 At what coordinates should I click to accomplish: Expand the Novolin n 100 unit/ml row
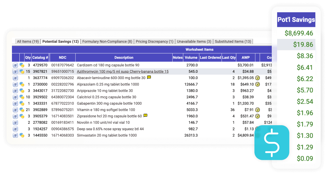click(x=15, y=123)
